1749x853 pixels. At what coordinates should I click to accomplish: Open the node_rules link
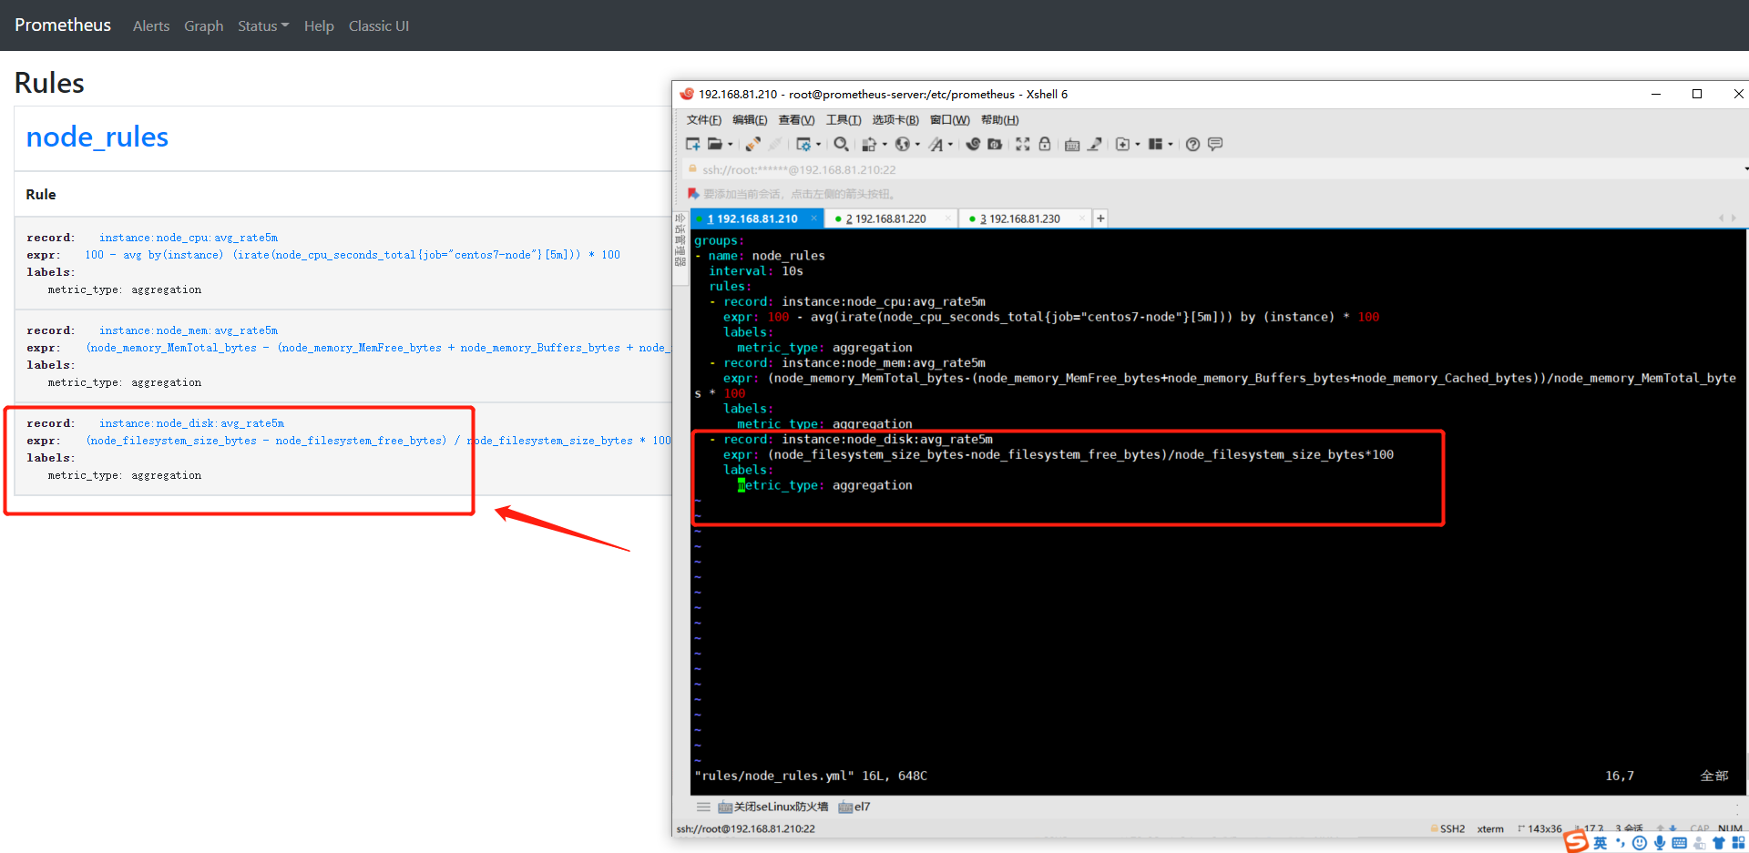tap(97, 137)
